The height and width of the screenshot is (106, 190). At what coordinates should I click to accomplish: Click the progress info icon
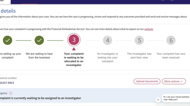11,93
